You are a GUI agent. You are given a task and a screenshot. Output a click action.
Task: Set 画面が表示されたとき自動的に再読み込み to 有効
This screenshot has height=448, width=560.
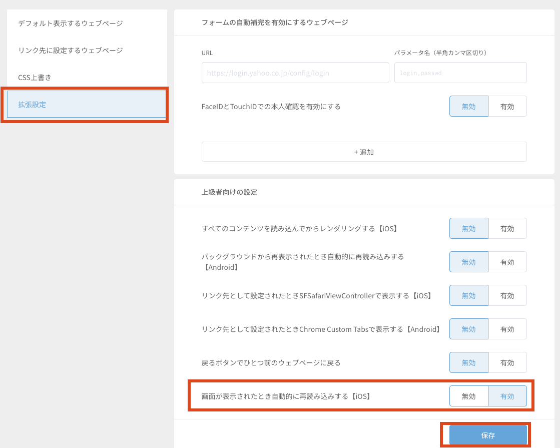click(x=507, y=396)
